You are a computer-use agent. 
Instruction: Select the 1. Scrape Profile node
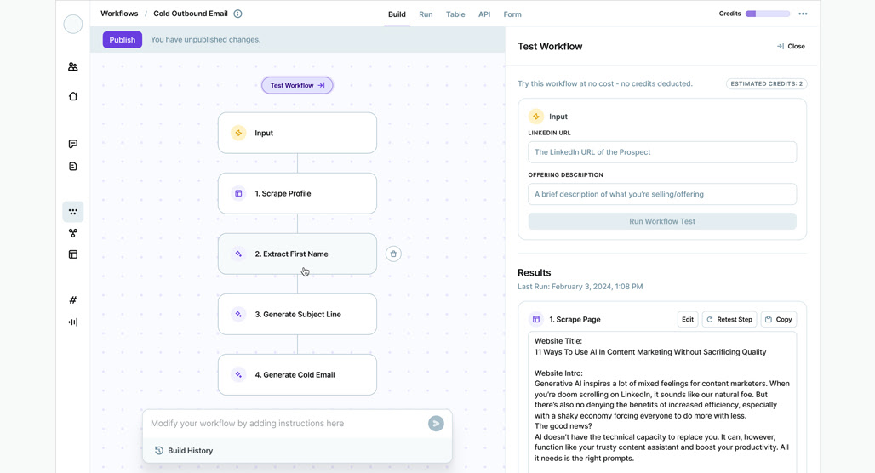coord(297,194)
